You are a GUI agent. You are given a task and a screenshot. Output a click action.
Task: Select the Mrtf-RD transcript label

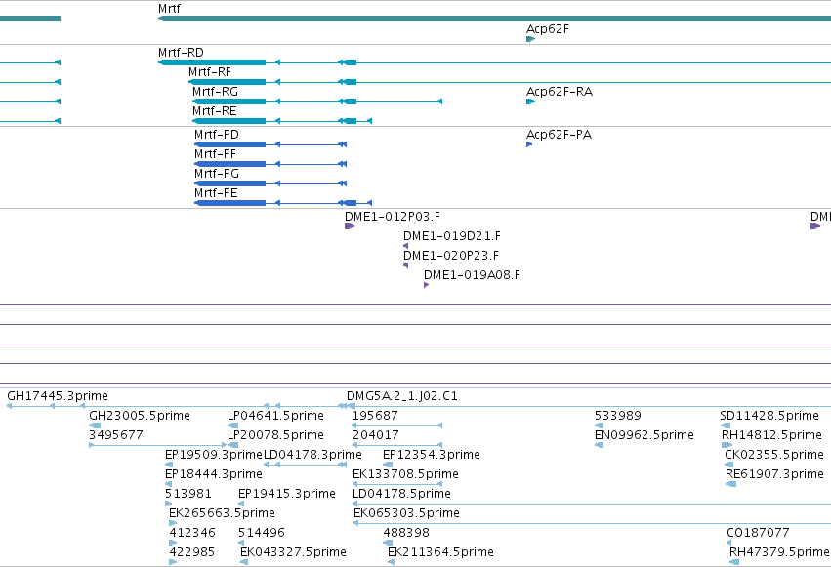click(x=181, y=53)
